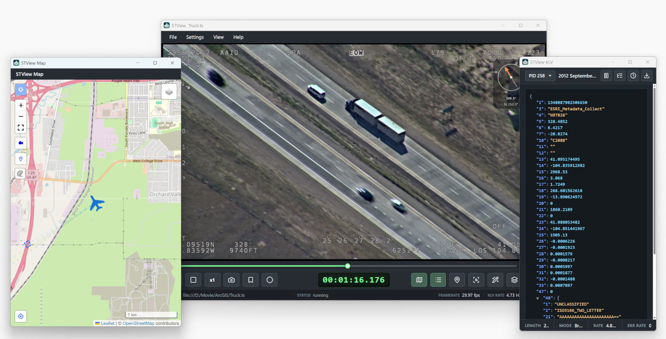Image resolution: width=666 pixels, height=339 pixels.
Task: Select the 328.4852 value for key 5
Action: click(x=557, y=121)
